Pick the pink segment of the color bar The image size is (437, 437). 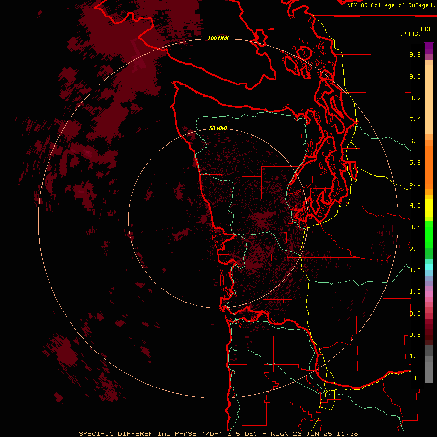click(x=429, y=294)
